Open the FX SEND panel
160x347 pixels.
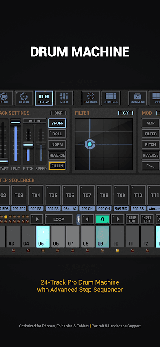point(24,98)
